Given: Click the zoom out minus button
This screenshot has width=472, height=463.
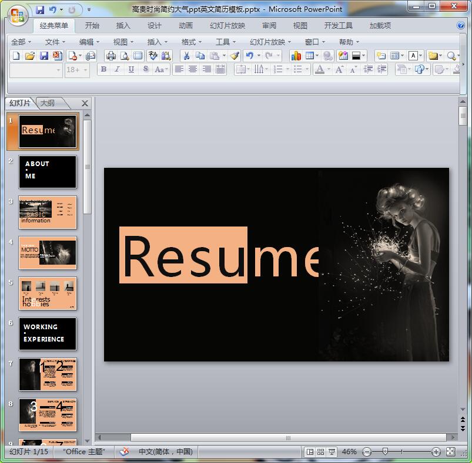Looking at the screenshot, I should 367,452.
